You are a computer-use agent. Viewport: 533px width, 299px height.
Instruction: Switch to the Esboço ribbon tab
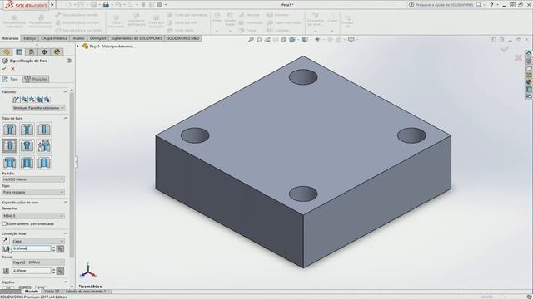click(30, 38)
